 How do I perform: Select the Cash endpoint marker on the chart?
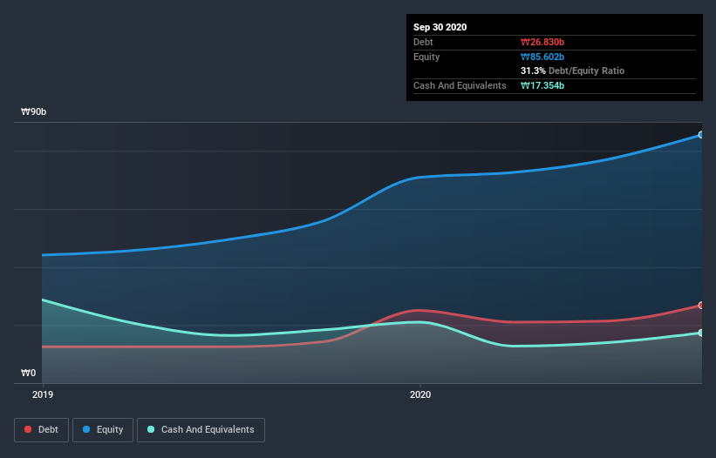point(701,333)
